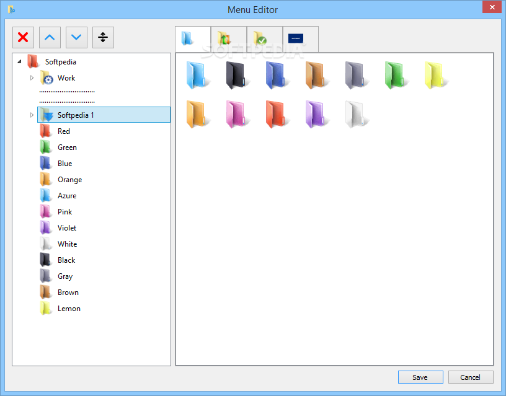Select the Lemon menu entry
506x396 pixels.
[69, 309]
